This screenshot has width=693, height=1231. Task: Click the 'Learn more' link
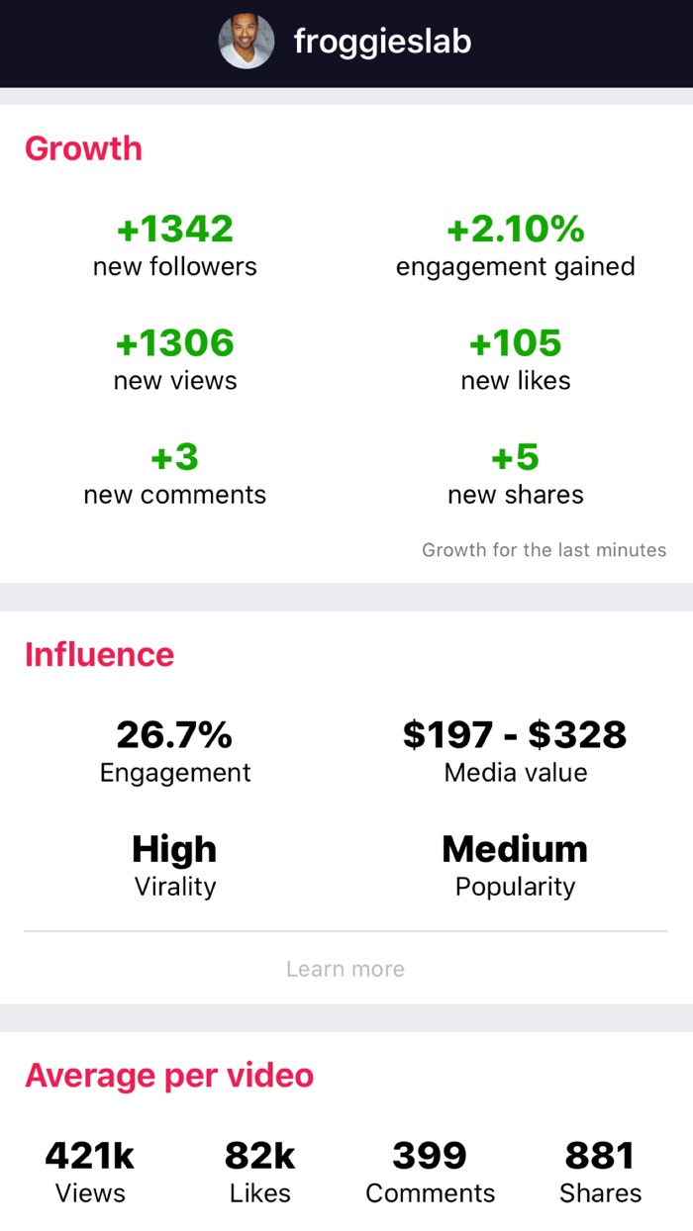[x=346, y=969]
